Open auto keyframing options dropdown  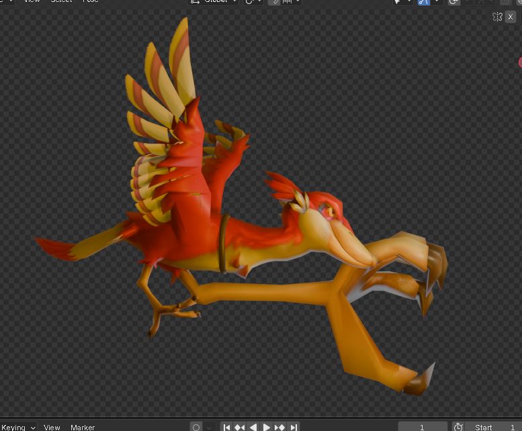click(209, 427)
